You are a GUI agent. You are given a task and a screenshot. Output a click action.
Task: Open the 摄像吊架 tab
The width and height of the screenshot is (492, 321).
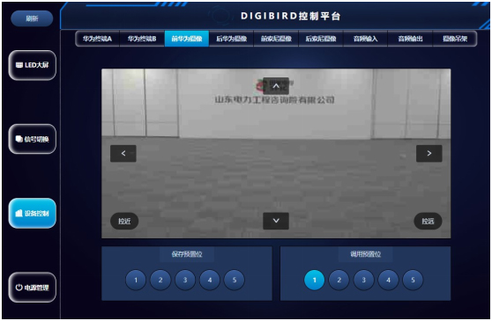pos(455,39)
